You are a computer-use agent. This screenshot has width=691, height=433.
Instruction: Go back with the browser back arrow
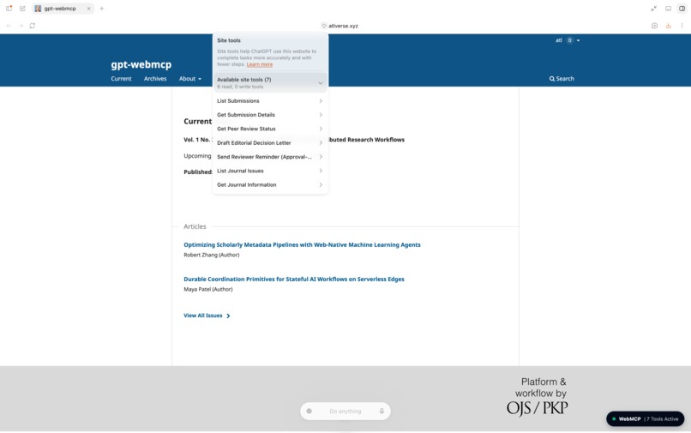coord(9,26)
